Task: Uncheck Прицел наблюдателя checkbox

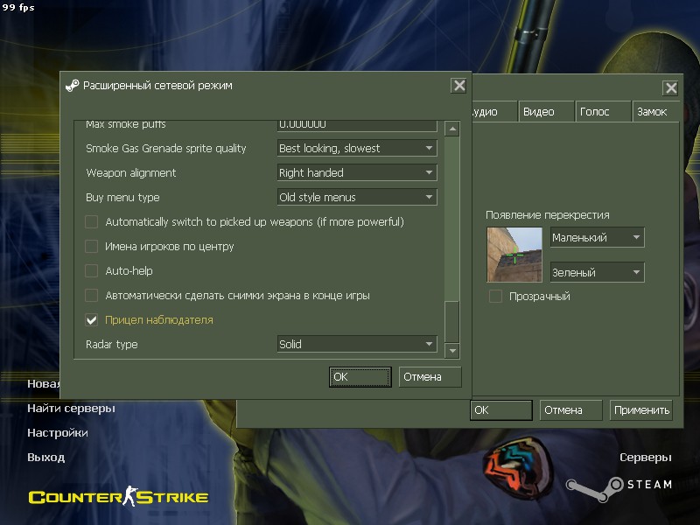Action: coord(92,320)
